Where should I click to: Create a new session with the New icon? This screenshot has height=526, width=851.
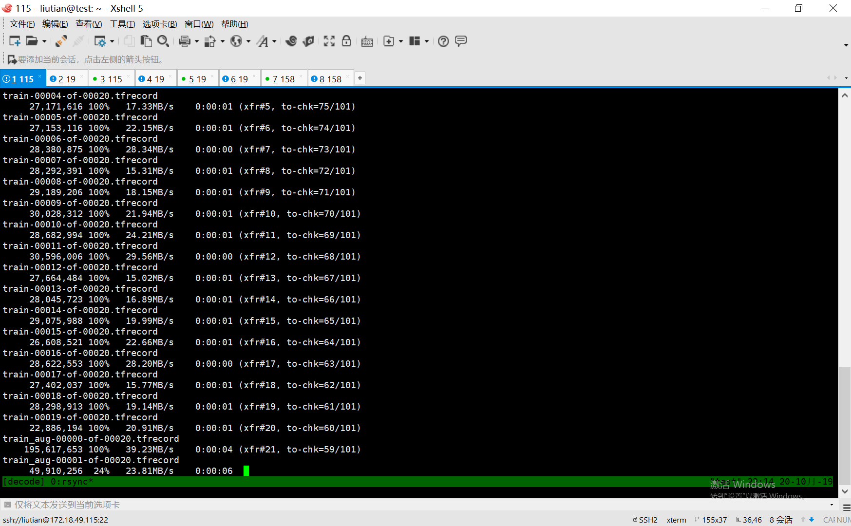(15, 41)
